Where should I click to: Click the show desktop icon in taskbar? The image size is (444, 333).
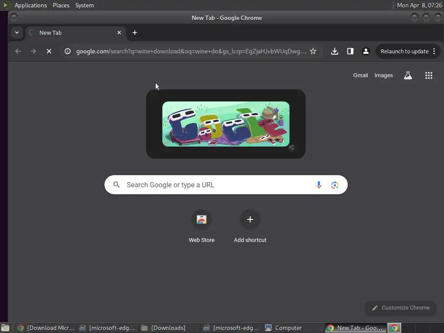[x=5, y=328]
